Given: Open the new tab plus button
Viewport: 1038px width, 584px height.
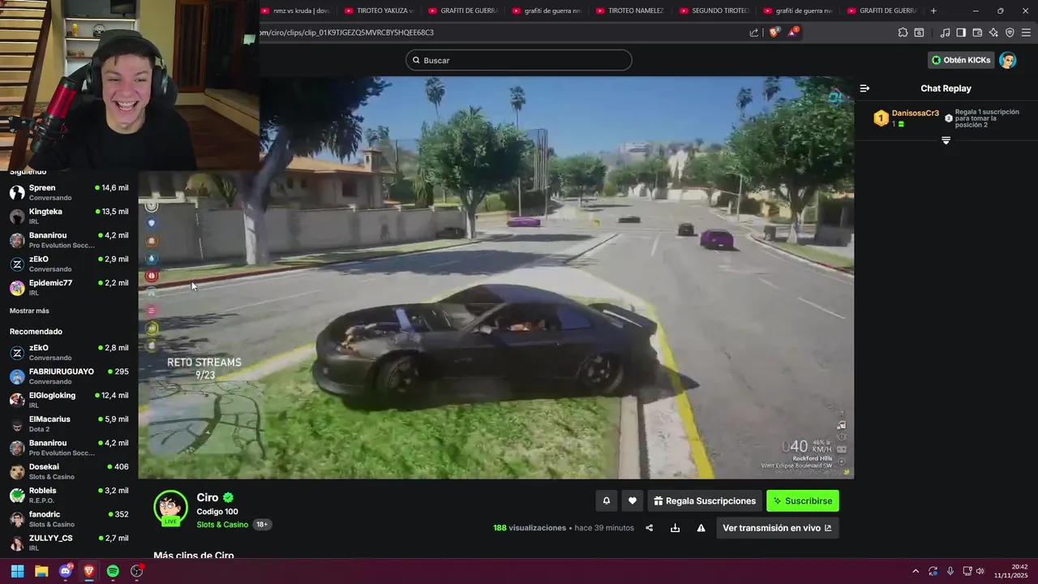Looking at the screenshot, I should (933, 11).
